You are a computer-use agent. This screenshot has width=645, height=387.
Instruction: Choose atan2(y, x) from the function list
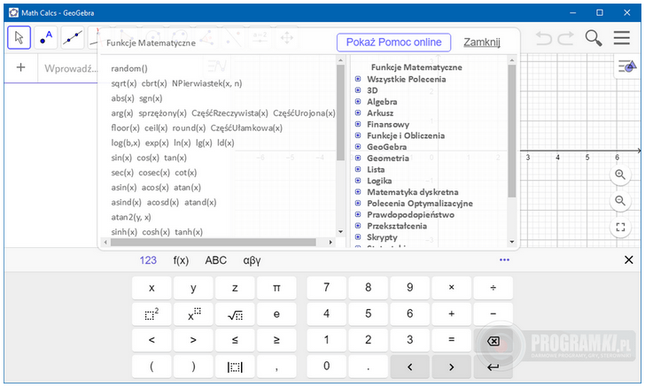(x=131, y=217)
